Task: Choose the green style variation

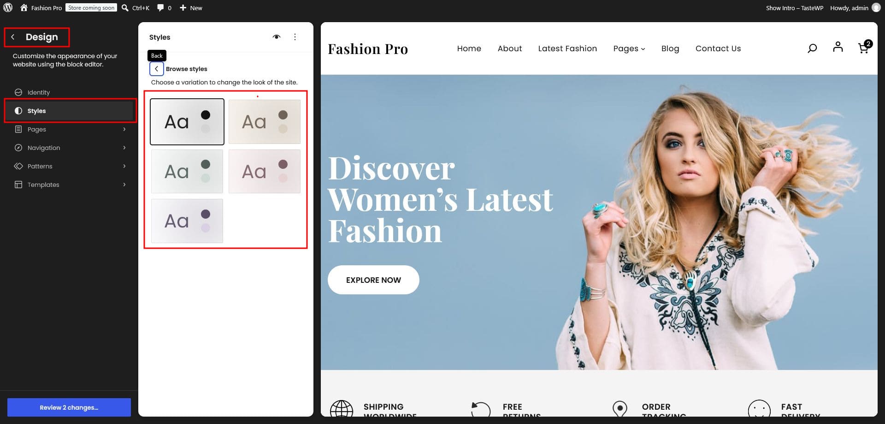Action: [x=187, y=171]
